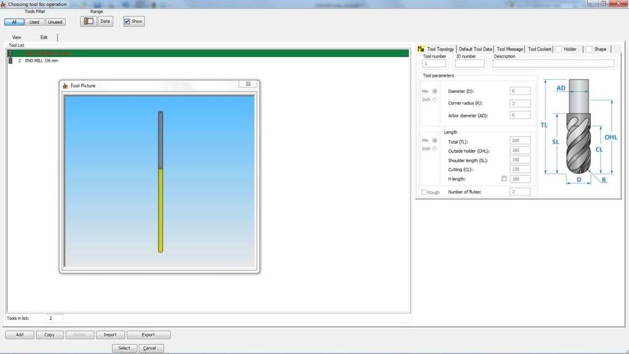This screenshot has height=354, width=629.
Task: Open the Holder tab
Action: pos(569,49)
